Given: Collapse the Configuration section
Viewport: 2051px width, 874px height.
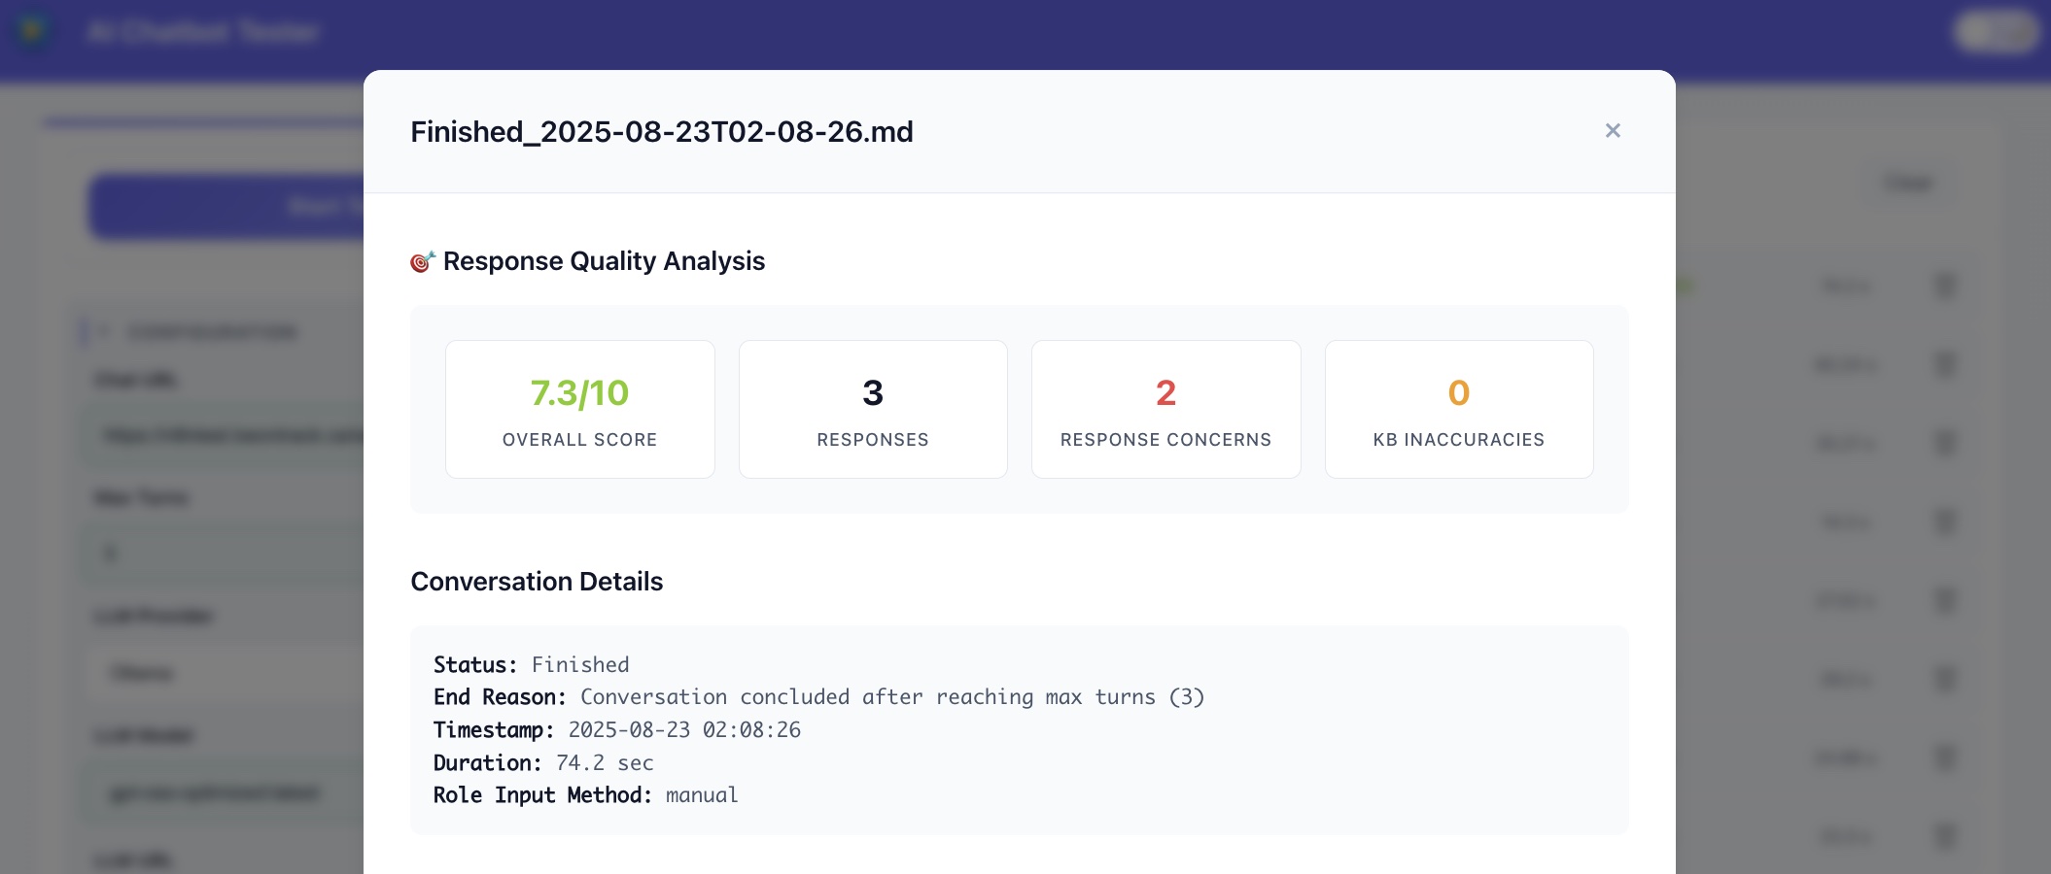Looking at the screenshot, I should tap(102, 332).
